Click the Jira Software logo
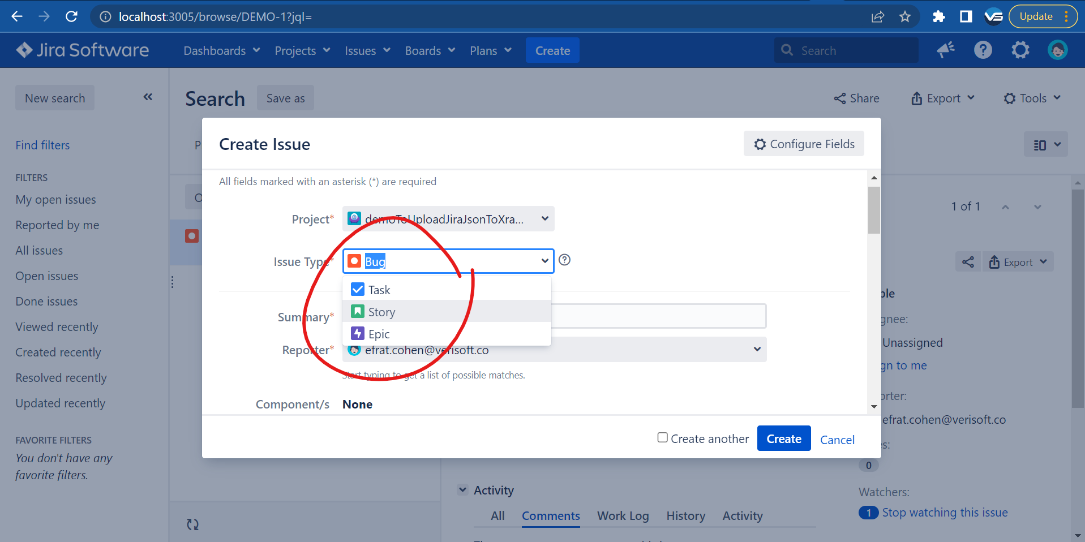 [83, 50]
